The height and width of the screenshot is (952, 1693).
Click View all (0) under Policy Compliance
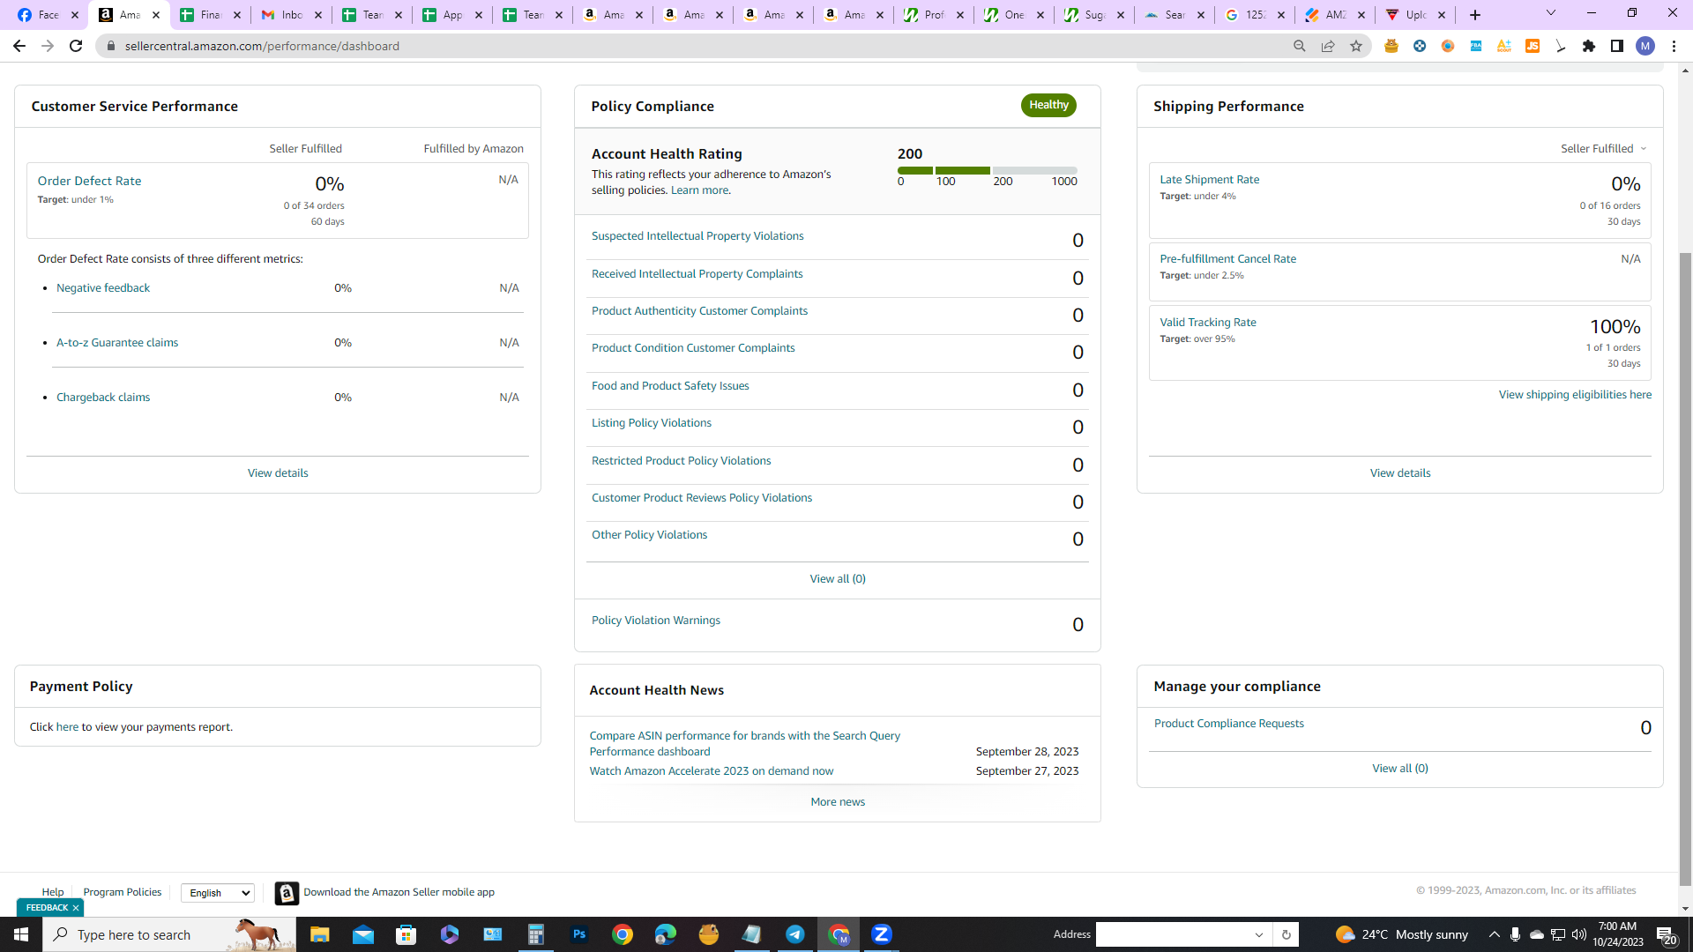(x=838, y=579)
